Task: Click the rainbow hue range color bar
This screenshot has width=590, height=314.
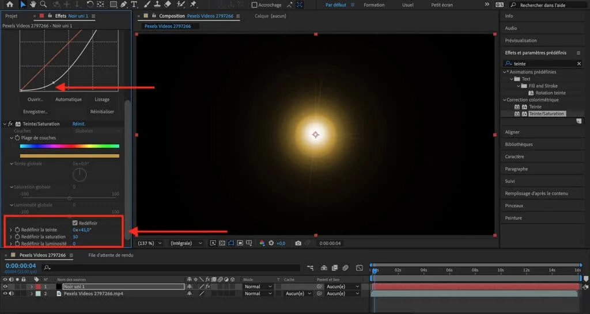Action: click(70, 146)
